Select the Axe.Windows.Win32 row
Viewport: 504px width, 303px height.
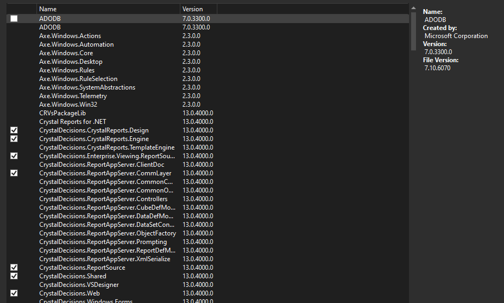[x=208, y=105]
